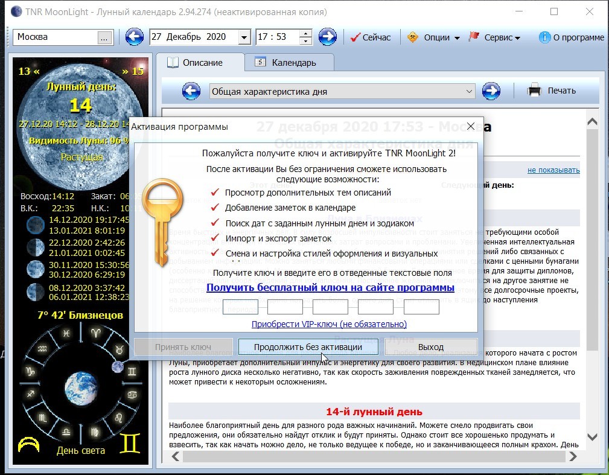
Task: Click the horizontal scrollbar right arrow
Action: pyautogui.click(x=573, y=456)
